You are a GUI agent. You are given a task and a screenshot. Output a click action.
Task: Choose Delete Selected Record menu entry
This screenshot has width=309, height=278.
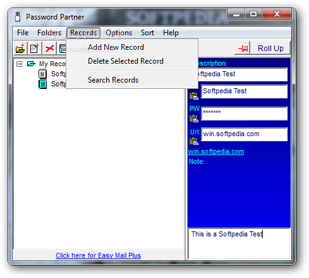(132, 61)
